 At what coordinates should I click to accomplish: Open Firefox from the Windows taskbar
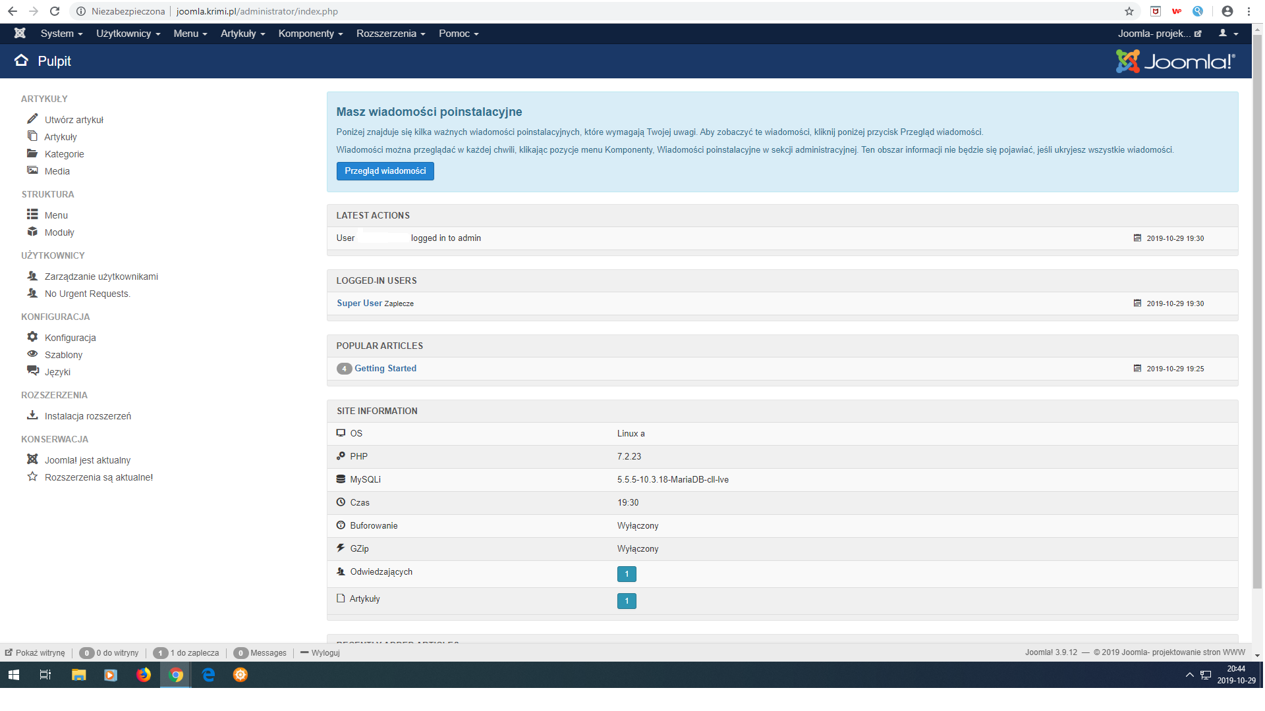tap(143, 675)
